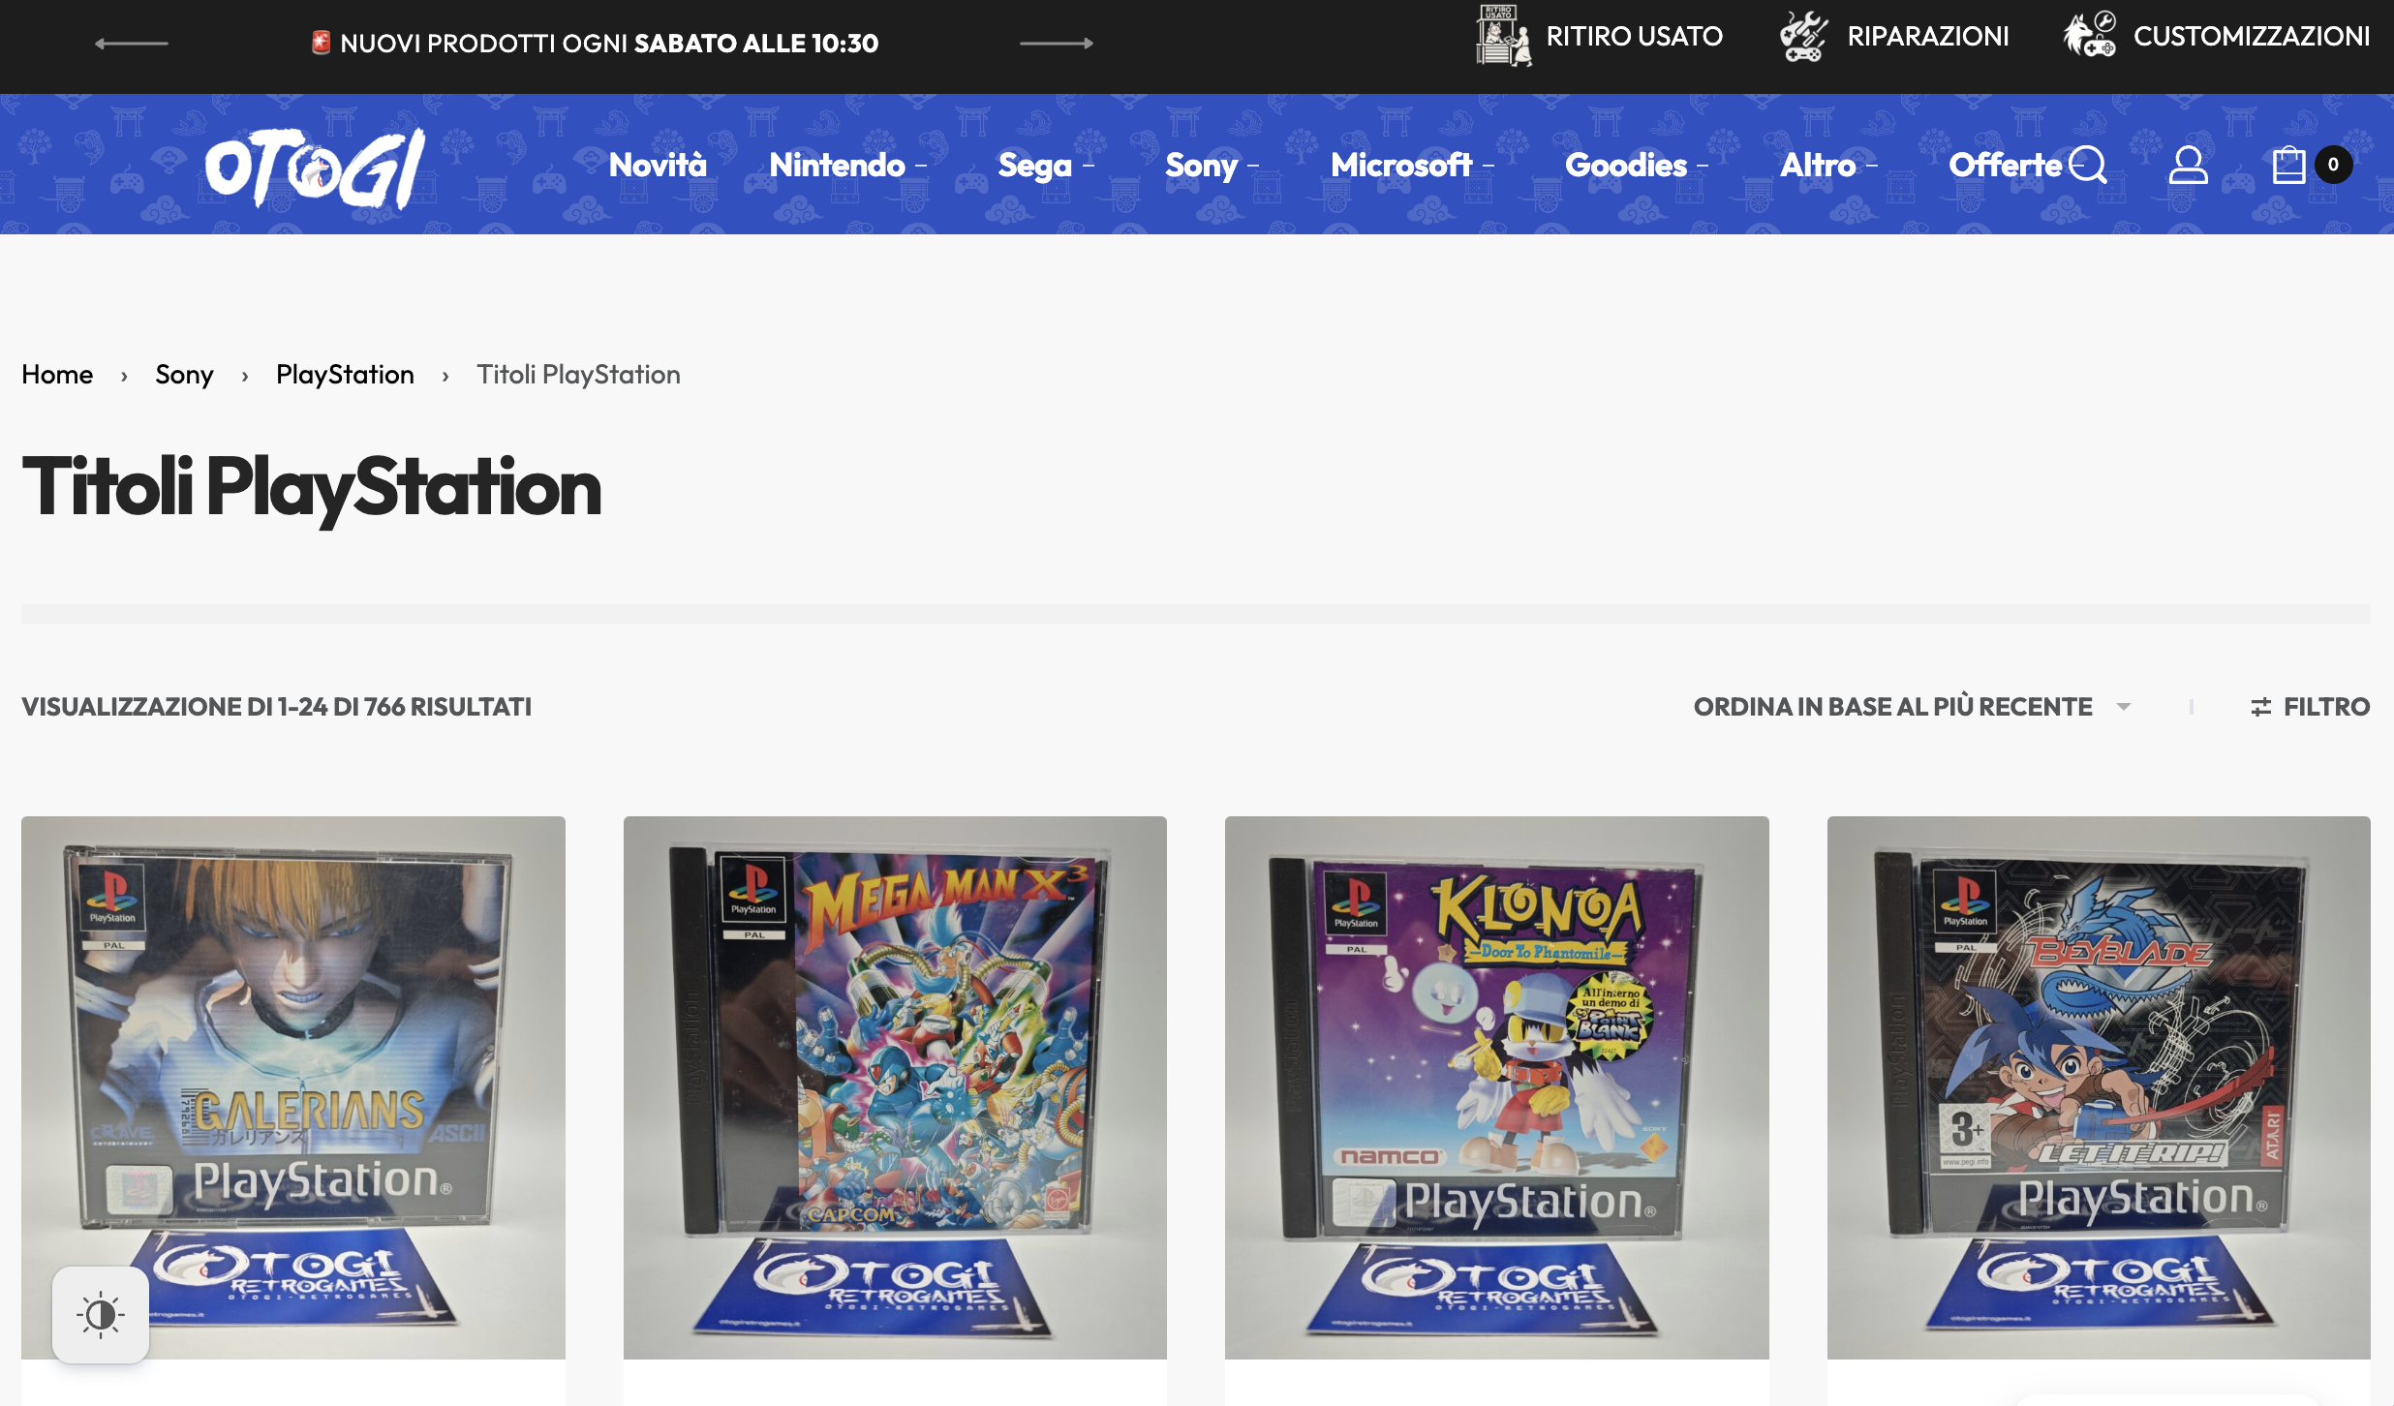Image resolution: width=2394 pixels, height=1406 pixels.
Task: Open the Customizzazioni link
Action: tap(2252, 36)
